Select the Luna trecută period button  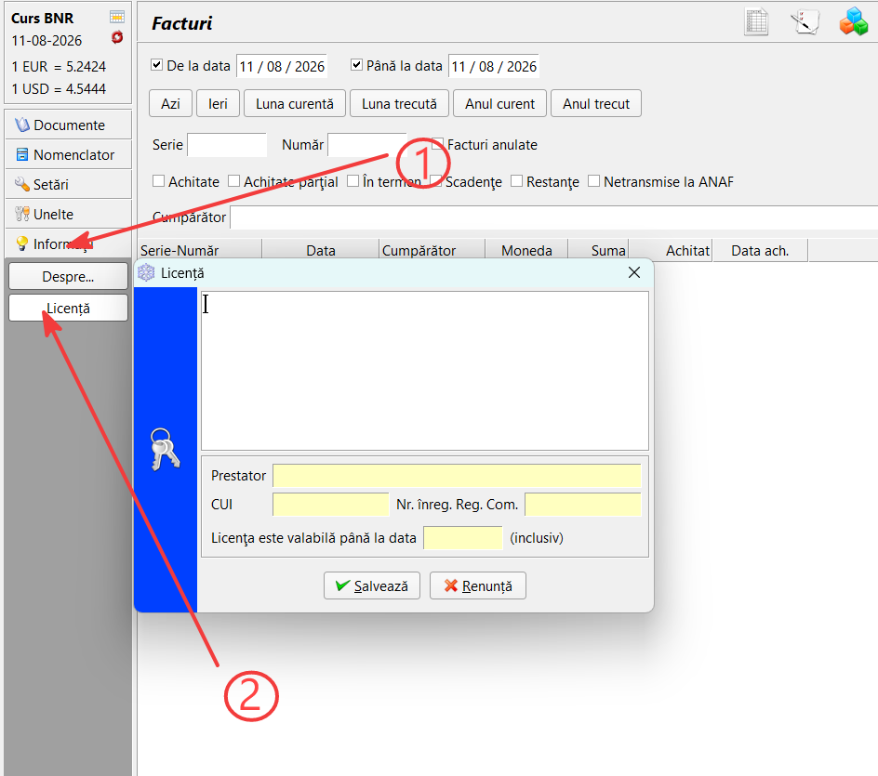coord(399,103)
